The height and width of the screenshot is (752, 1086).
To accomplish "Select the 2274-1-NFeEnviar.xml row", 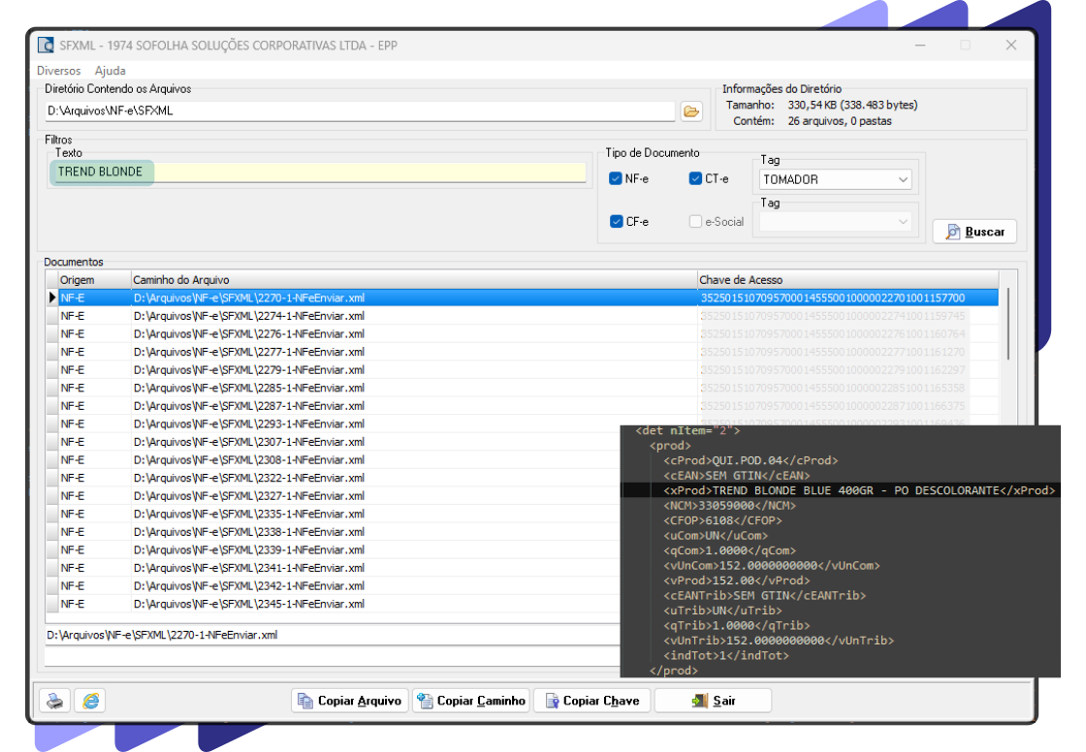I will pos(248,316).
